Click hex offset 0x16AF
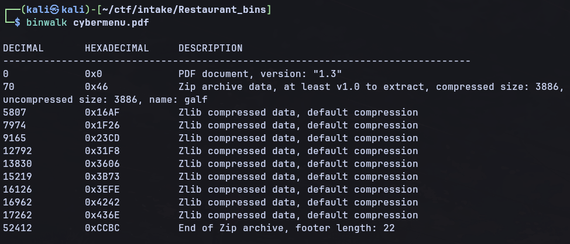 pos(102,113)
